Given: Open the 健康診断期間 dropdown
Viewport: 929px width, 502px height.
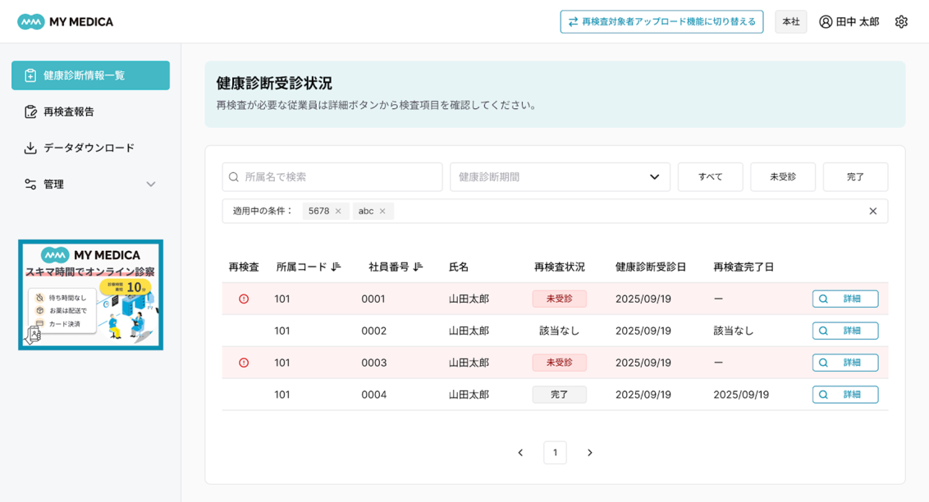Looking at the screenshot, I should [x=560, y=177].
